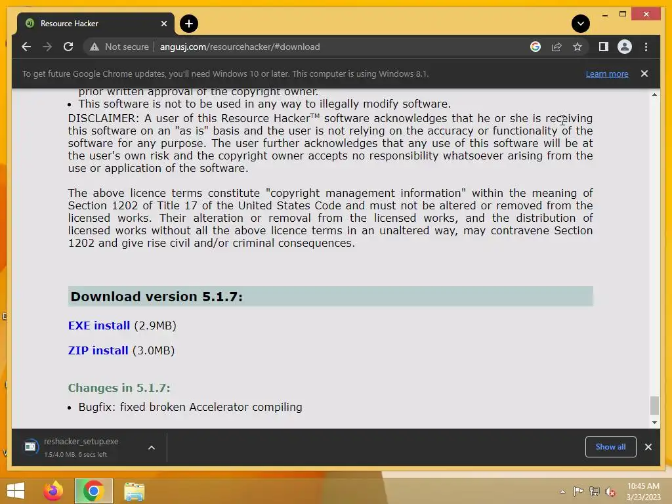The image size is (672, 504).
Task: Click the DISCLAIMER paragraph text
Action: (x=331, y=143)
